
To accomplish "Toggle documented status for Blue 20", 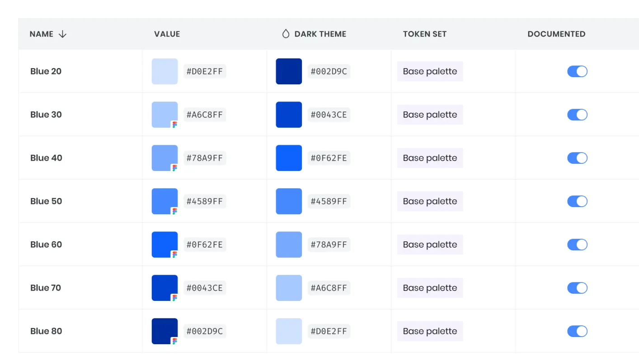I will click(x=577, y=71).
